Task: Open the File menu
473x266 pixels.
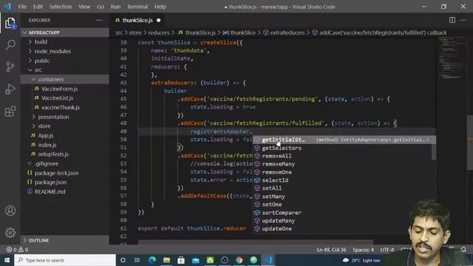Action: point(22,7)
